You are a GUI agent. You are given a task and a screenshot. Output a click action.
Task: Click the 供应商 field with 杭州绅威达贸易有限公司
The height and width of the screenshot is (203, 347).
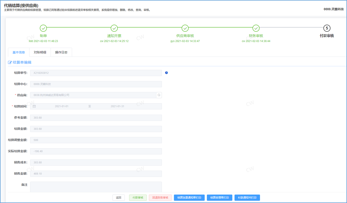pyautogui.click(x=93, y=95)
